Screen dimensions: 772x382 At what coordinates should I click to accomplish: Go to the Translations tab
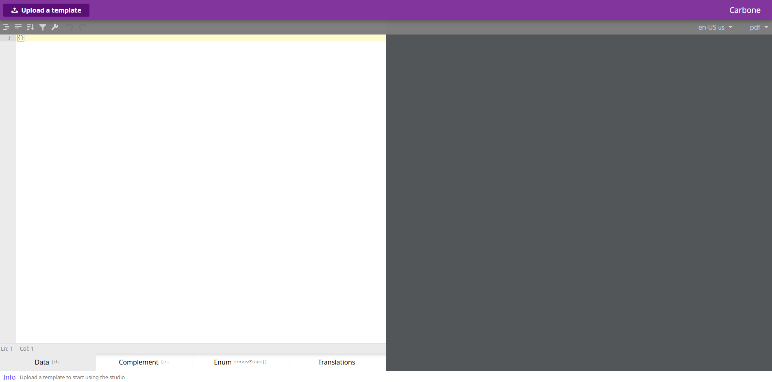[337, 362]
